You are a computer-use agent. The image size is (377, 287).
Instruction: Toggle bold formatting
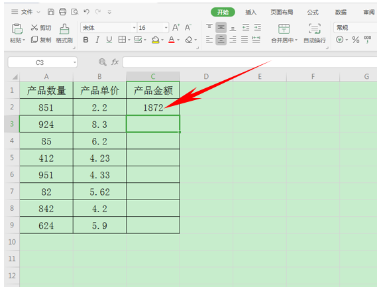(x=85, y=40)
